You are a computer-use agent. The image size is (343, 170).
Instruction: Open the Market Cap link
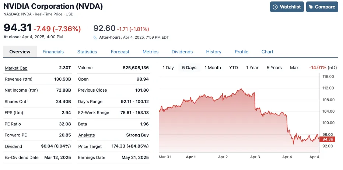click(x=16, y=68)
